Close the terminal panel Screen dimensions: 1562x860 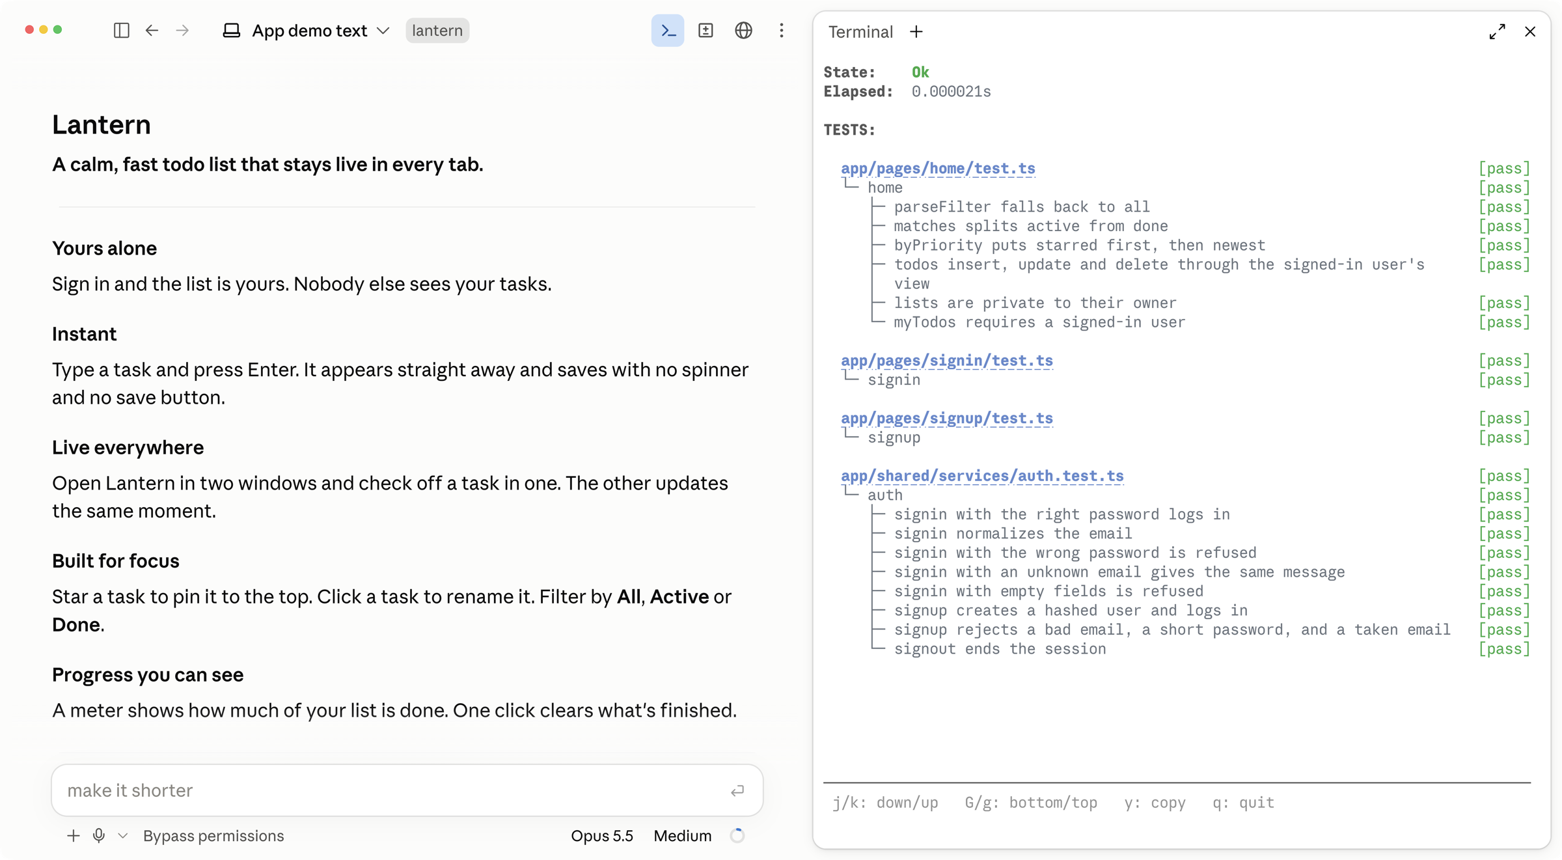pos(1530,32)
